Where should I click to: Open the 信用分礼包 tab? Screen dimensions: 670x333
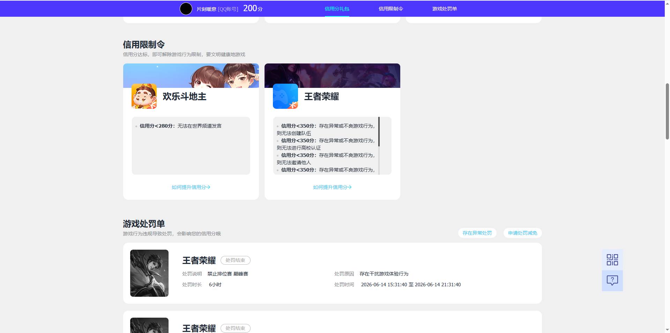[337, 9]
